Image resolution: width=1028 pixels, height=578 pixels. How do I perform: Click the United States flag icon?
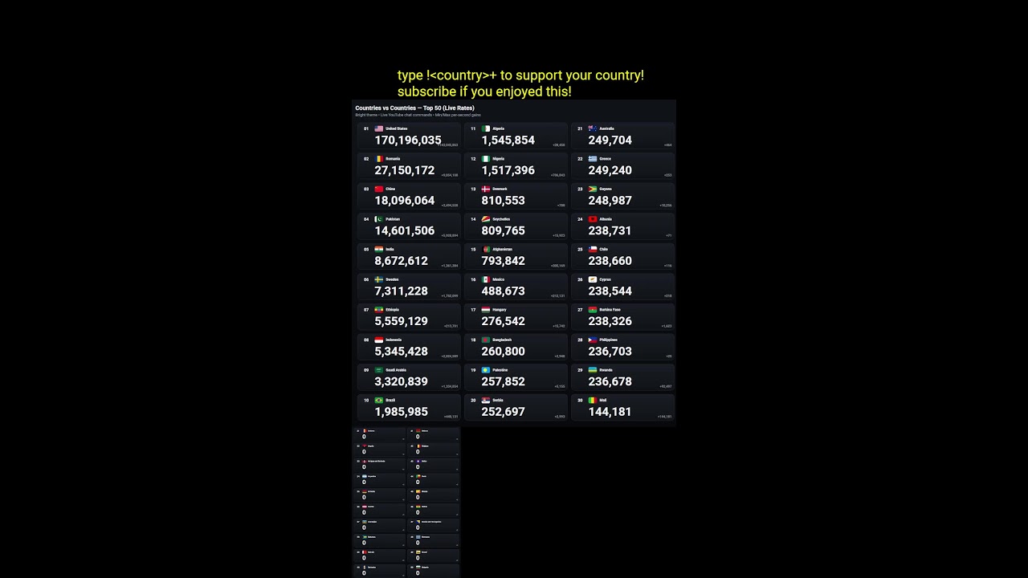pyautogui.click(x=379, y=128)
